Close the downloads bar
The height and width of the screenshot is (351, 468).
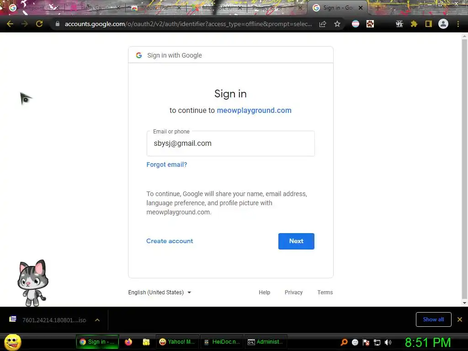pos(460,319)
